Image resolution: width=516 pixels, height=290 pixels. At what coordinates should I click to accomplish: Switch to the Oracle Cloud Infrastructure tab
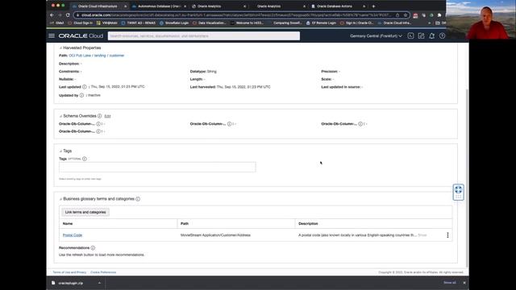coord(98,6)
